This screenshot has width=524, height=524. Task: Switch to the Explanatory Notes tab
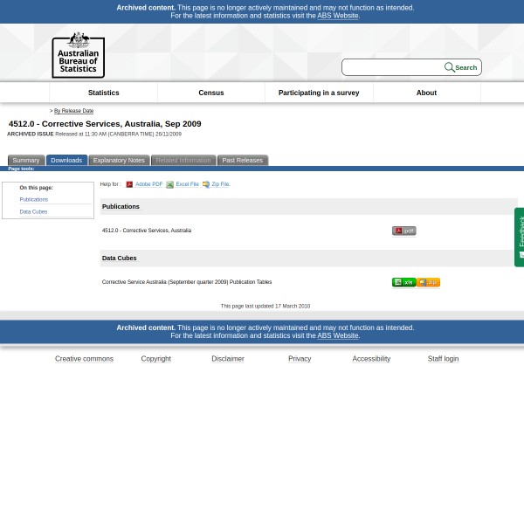pos(119,160)
